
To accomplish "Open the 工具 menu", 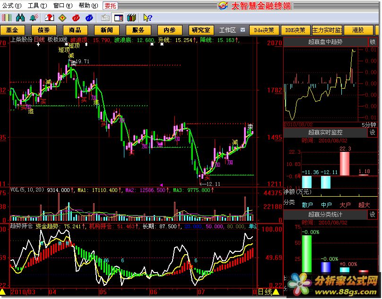I will 37,5.
